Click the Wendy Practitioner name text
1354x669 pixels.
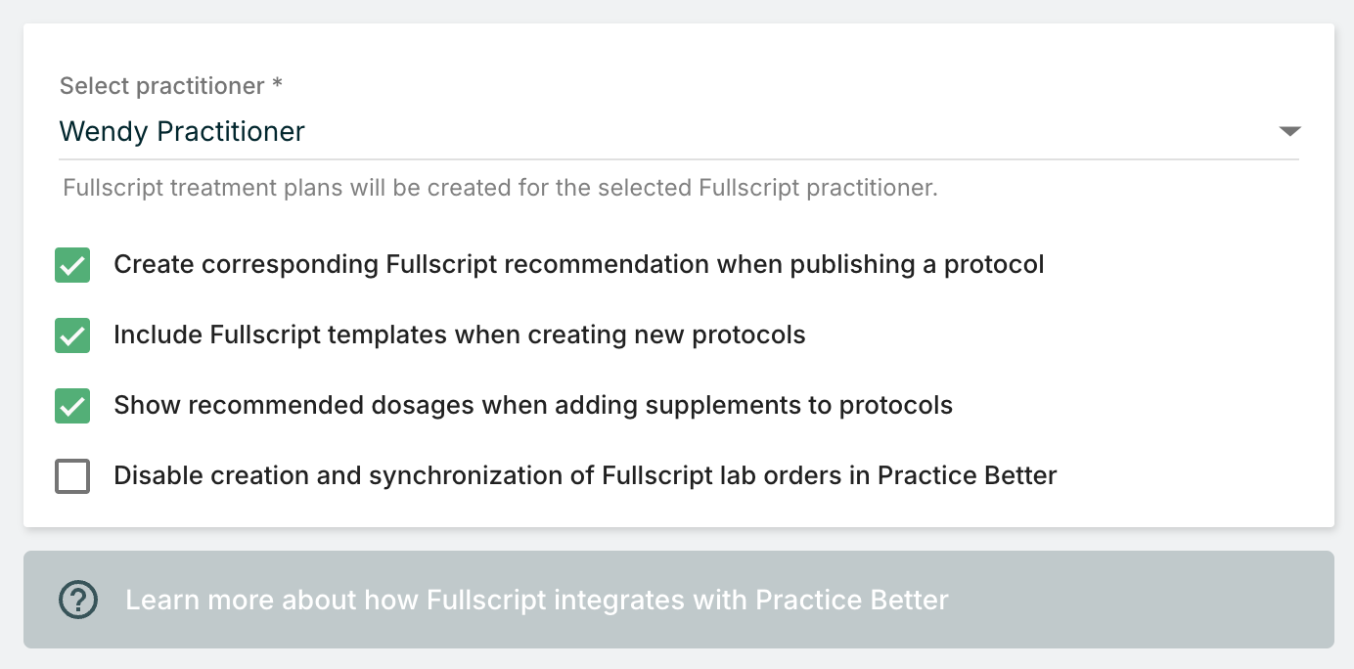coord(182,131)
